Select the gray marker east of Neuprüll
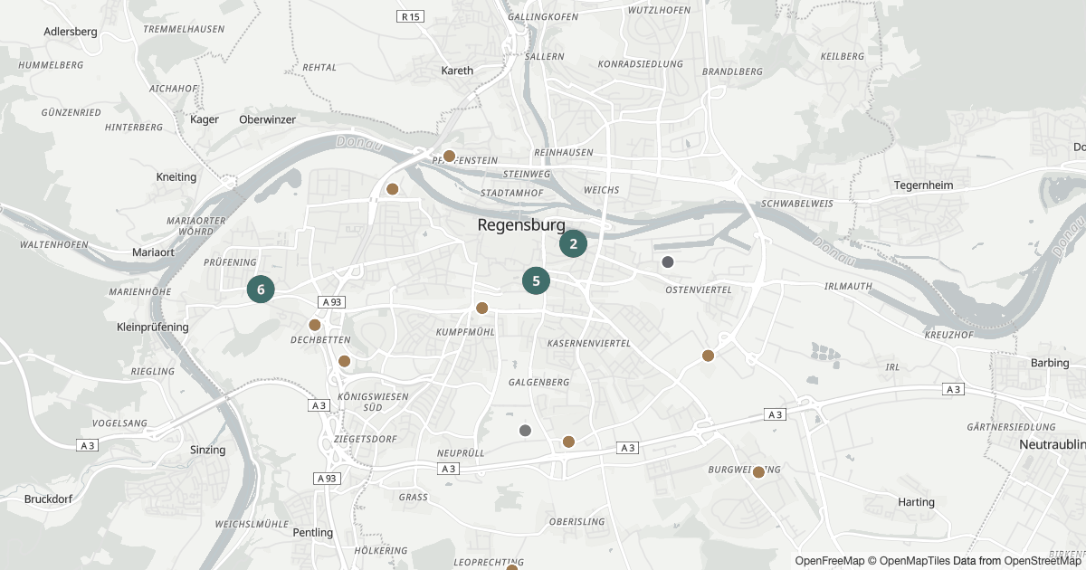The height and width of the screenshot is (570, 1086). pyautogui.click(x=525, y=431)
